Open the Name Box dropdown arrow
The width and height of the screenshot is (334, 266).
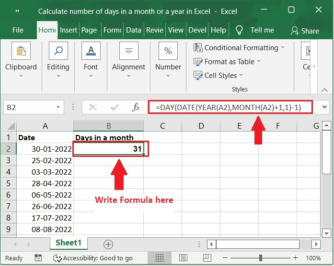tap(58, 108)
